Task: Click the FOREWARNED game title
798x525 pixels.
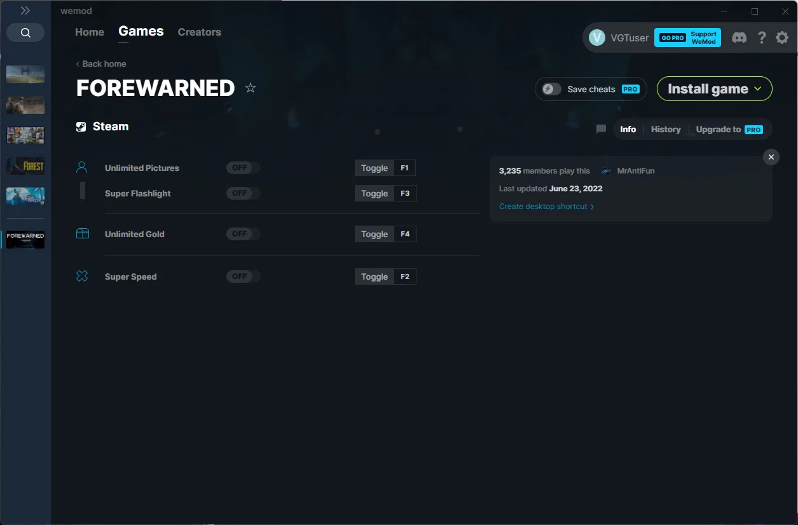Action: click(x=156, y=88)
